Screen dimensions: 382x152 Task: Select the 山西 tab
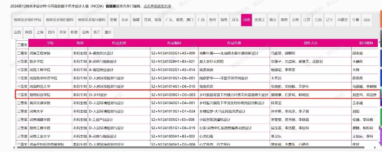pos(18,32)
